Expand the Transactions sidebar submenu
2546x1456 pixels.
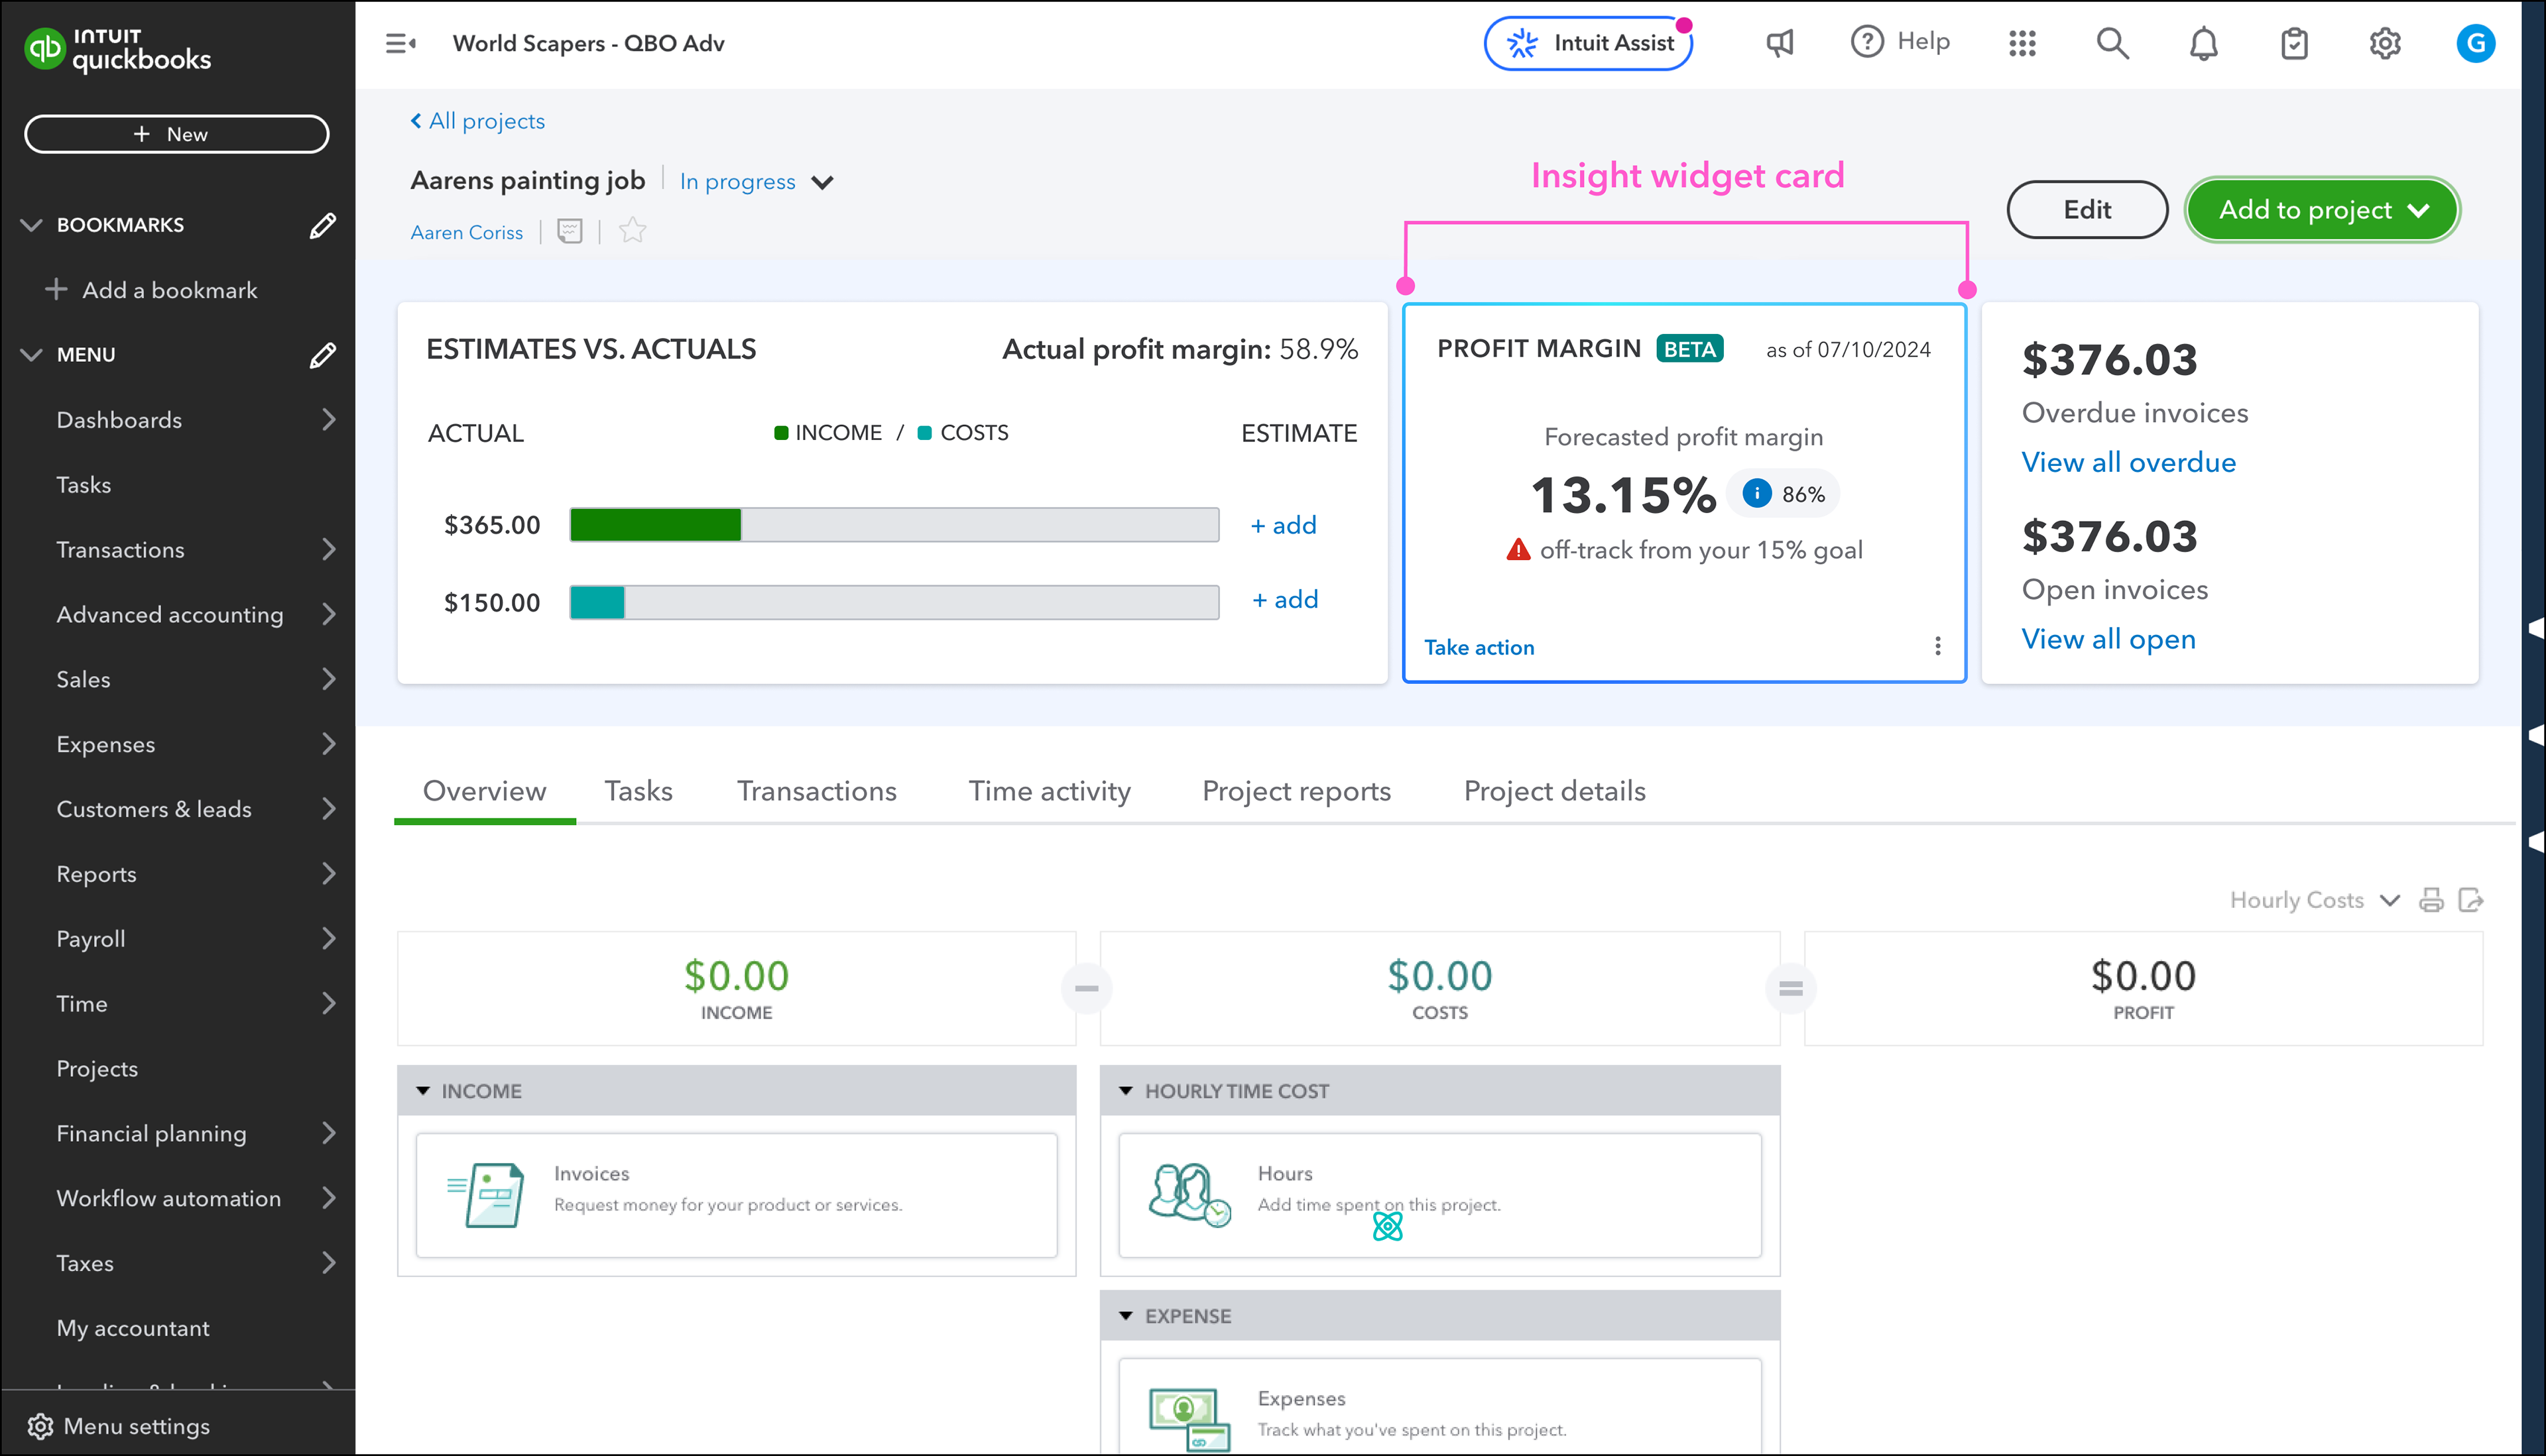coord(328,550)
